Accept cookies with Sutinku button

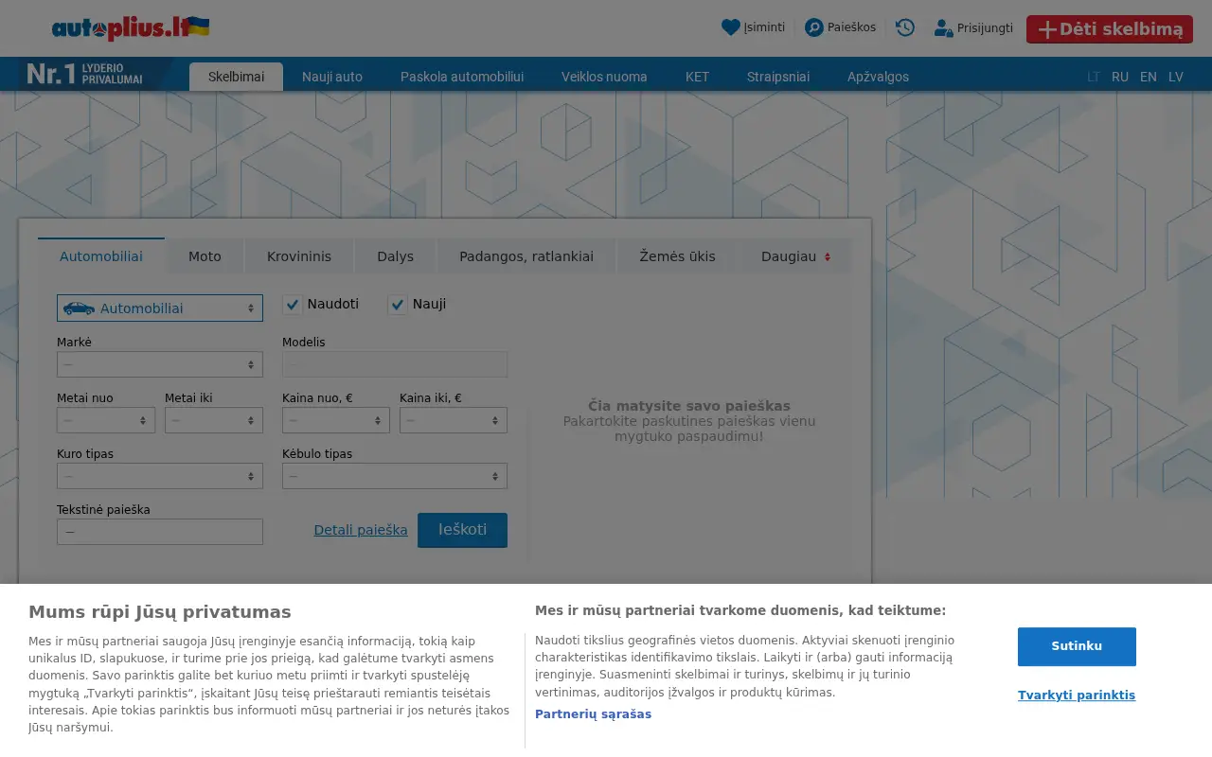(x=1077, y=646)
